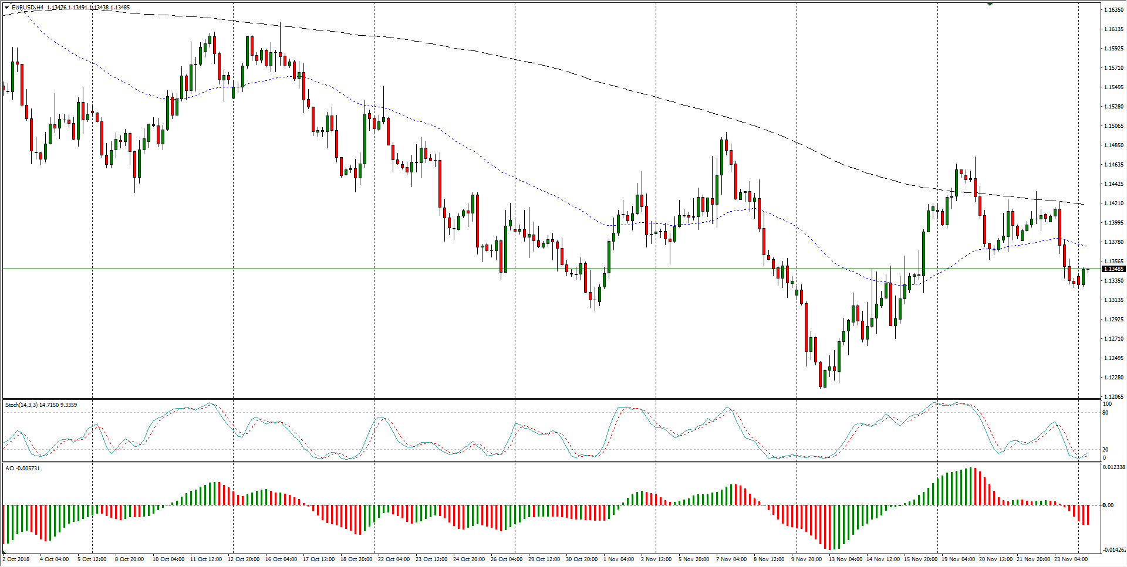Click the Stochastic 20 level scale label
Viewport: 1127px width, 567px height.
tap(1105, 450)
